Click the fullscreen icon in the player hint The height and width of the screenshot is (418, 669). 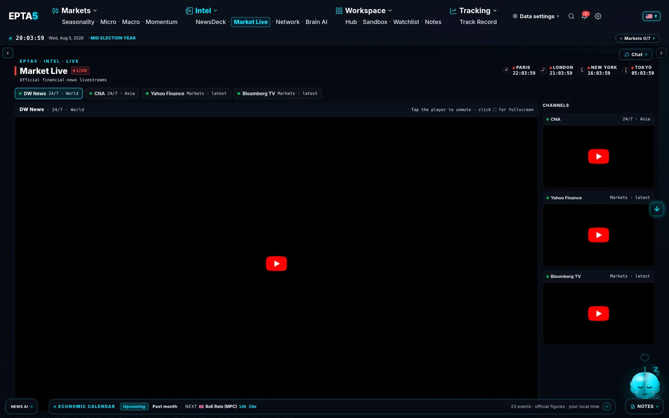495,110
